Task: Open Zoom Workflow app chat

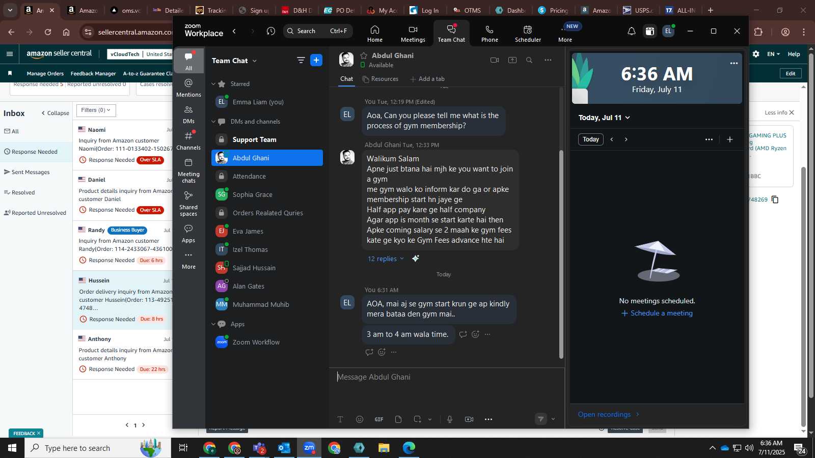Action: pos(267,342)
